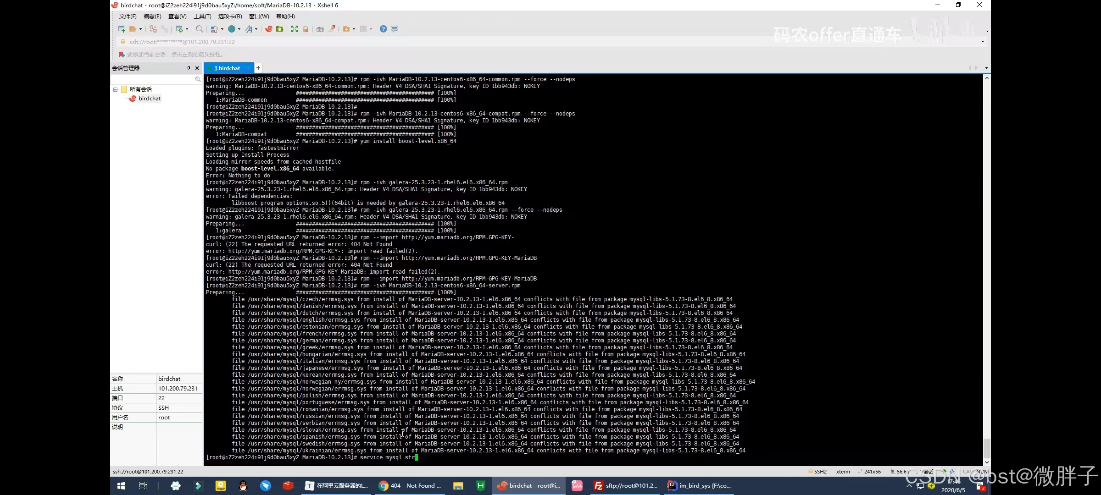Viewport: 1101px width, 495px height.
Task: Open the 404 Not Found Chrome taskbar item
Action: coord(410,485)
